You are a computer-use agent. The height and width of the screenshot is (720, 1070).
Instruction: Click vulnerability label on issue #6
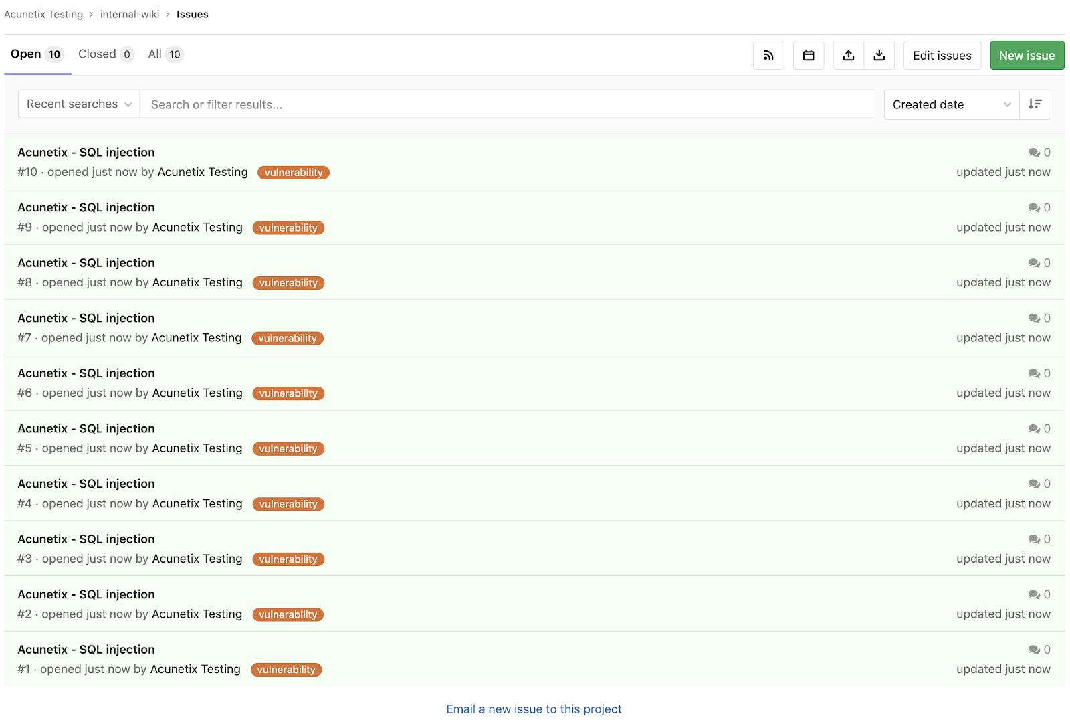tap(288, 393)
